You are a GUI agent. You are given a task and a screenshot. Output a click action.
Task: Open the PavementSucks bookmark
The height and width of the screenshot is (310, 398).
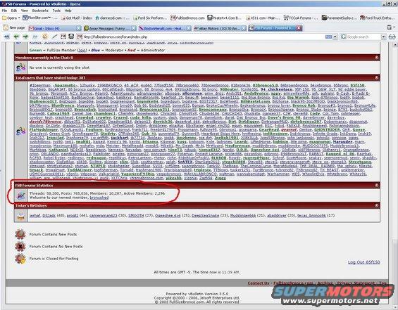tap(339, 18)
